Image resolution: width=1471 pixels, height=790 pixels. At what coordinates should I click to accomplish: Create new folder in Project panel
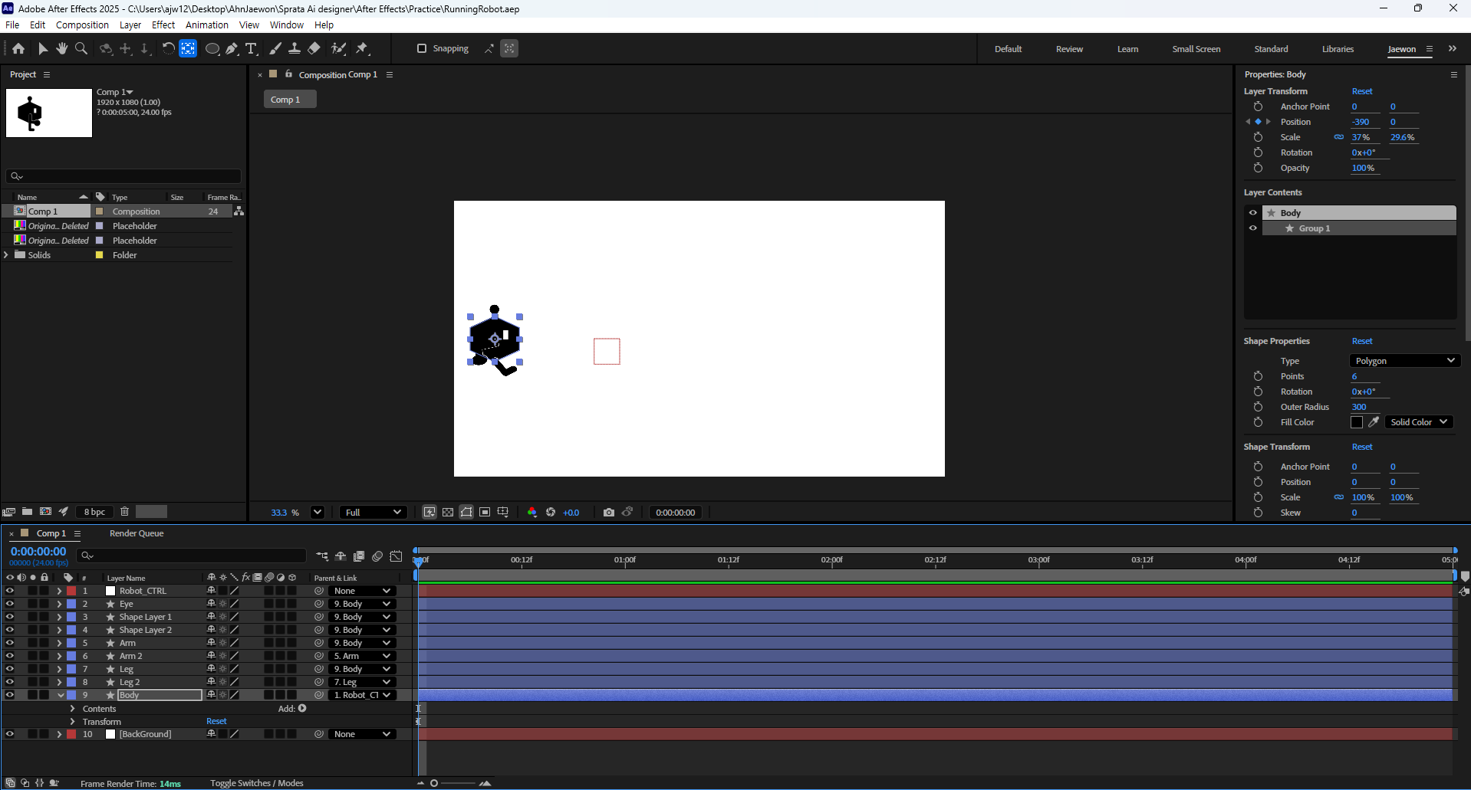pos(27,512)
